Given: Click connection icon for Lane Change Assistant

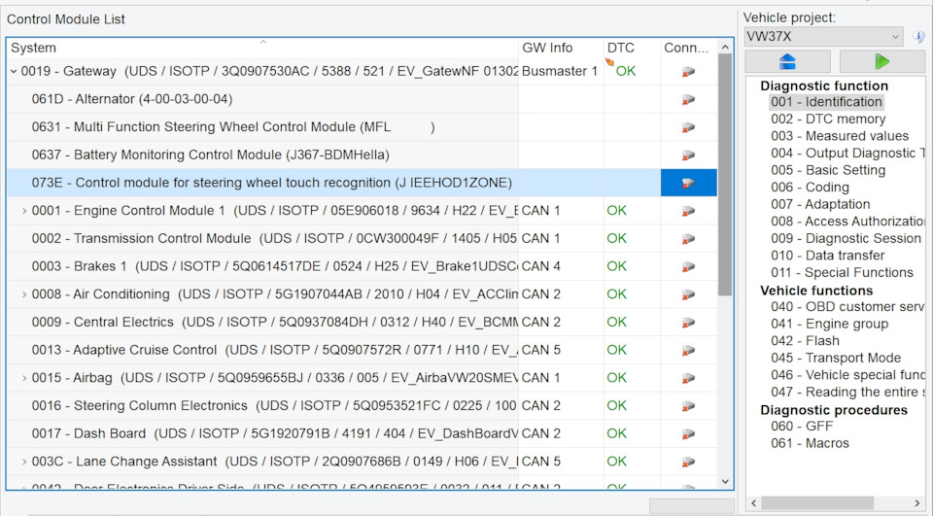Looking at the screenshot, I should coord(688,462).
